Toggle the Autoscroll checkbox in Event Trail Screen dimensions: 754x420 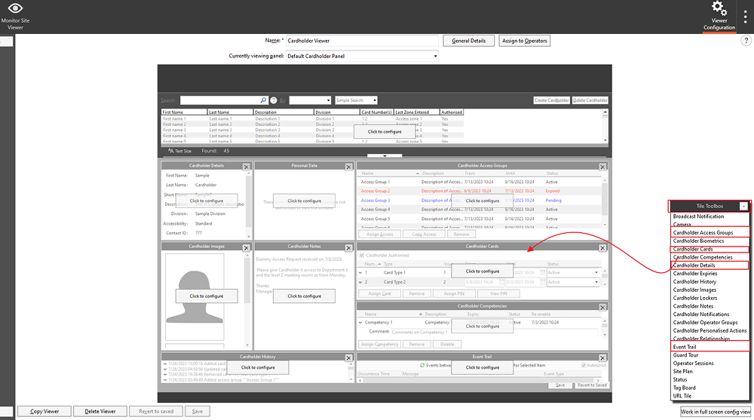582,366
